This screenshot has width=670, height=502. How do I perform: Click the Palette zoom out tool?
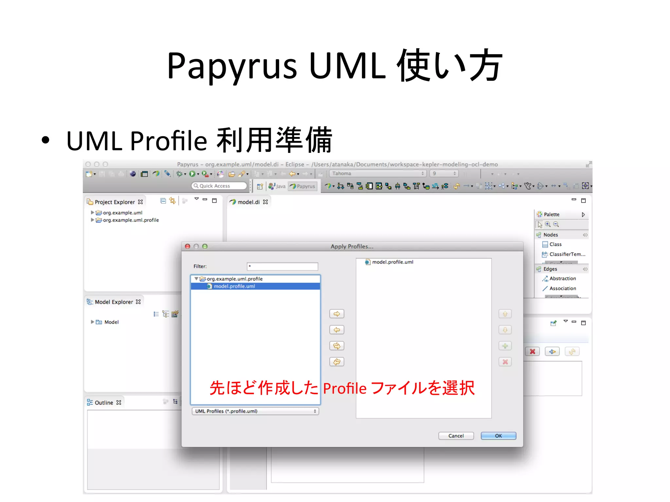point(556,224)
